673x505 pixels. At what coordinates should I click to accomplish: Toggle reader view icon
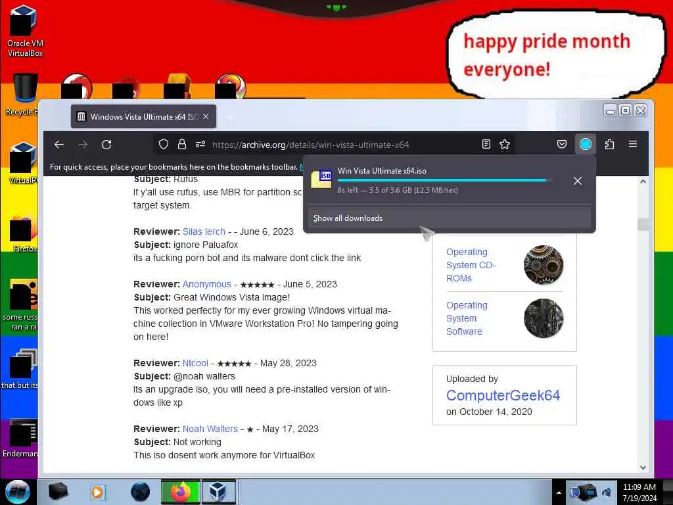click(486, 144)
